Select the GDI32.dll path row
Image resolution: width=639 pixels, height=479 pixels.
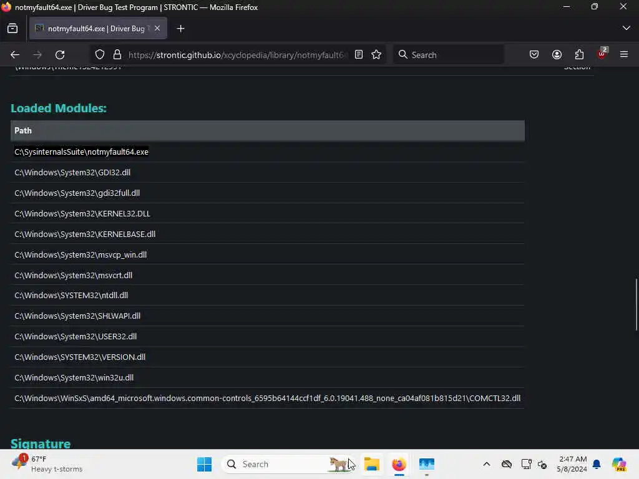(268, 172)
